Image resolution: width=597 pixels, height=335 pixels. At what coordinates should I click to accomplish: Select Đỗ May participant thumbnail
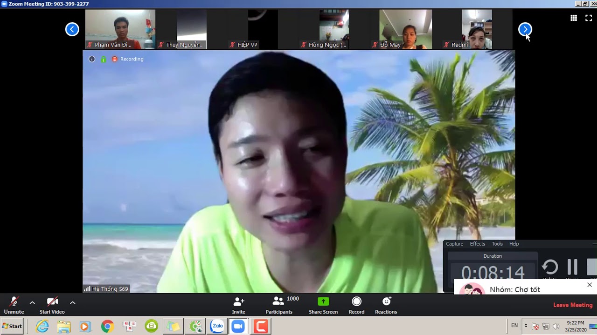(405, 30)
